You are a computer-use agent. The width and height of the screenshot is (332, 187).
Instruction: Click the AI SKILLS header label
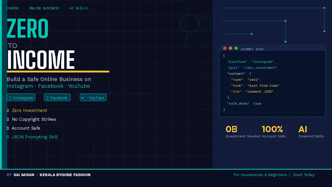[x=78, y=8]
